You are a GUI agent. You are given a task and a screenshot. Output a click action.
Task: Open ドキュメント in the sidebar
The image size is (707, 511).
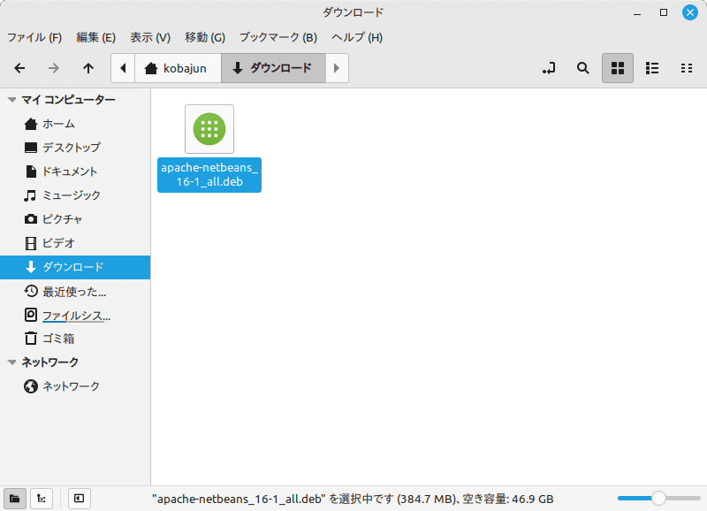click(x=75, y=172)
